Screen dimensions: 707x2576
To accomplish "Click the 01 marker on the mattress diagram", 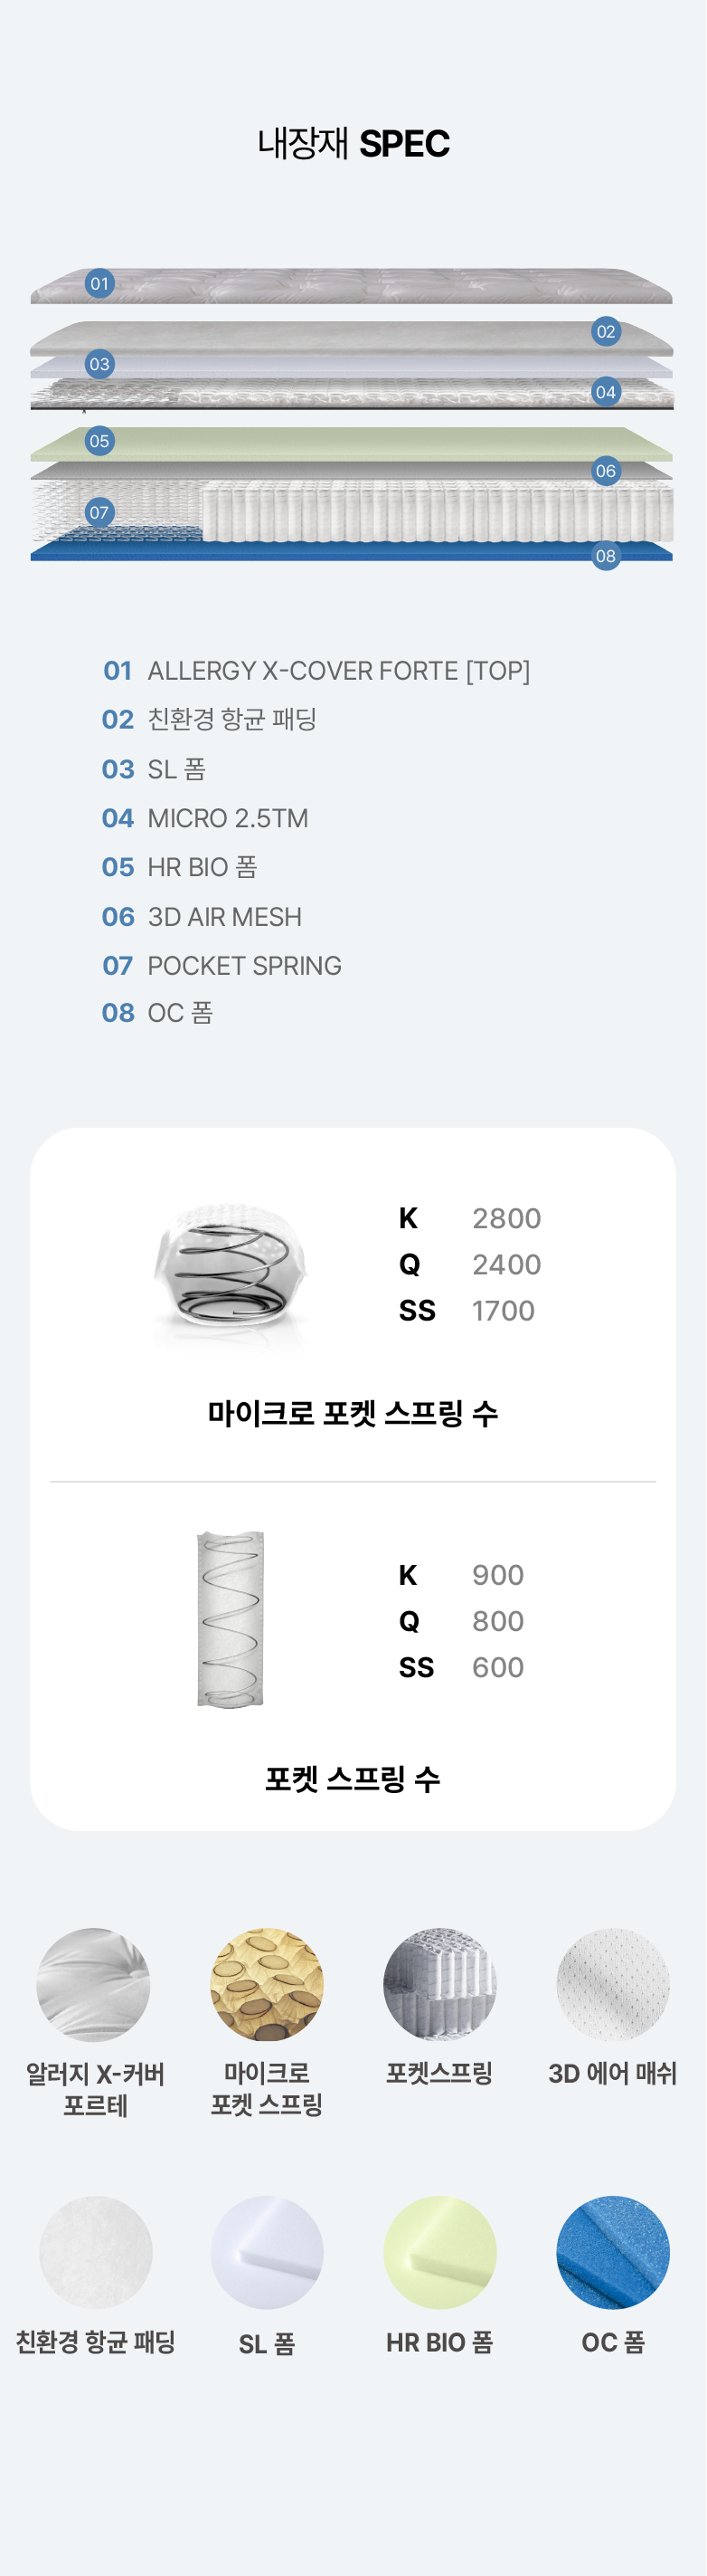I will pos(99,284).
